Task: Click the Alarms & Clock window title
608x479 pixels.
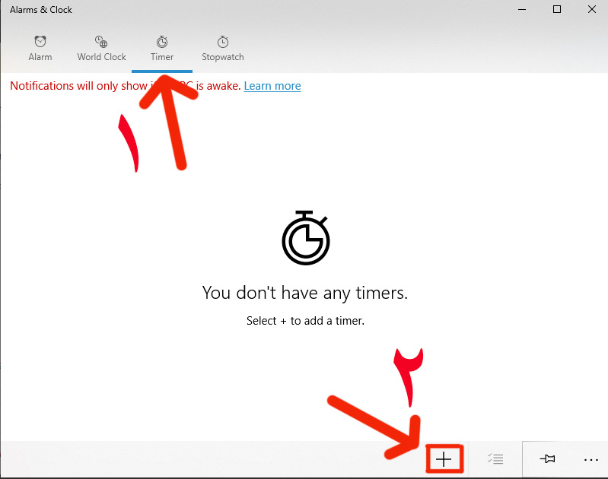Action: [41, 10]
